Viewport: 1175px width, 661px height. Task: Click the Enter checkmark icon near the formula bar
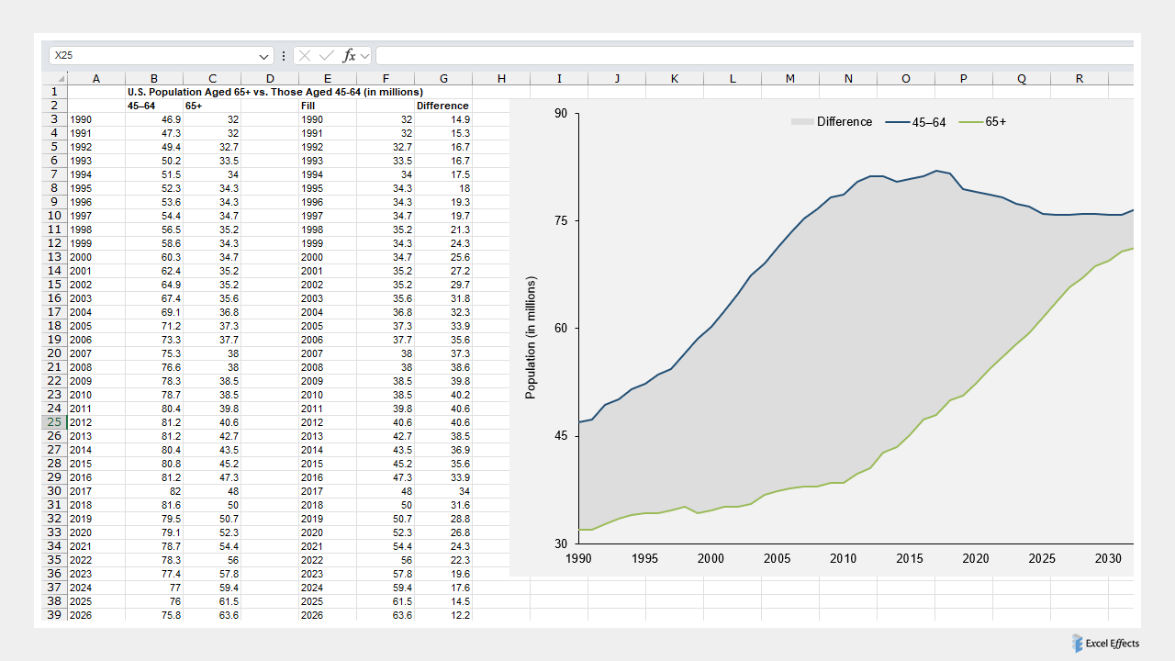[328, 55]
